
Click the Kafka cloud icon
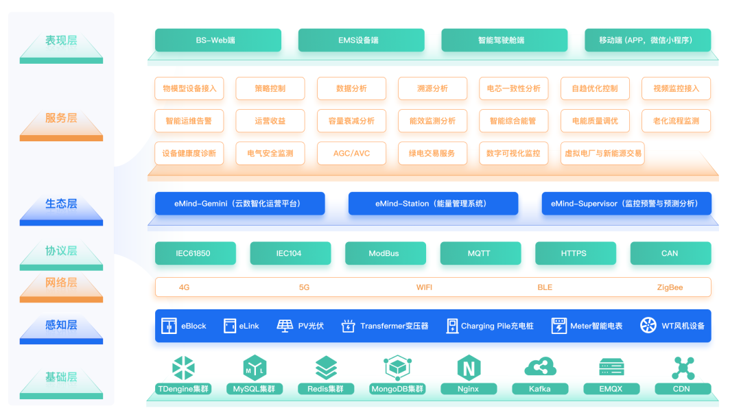(x=540, y=368)
